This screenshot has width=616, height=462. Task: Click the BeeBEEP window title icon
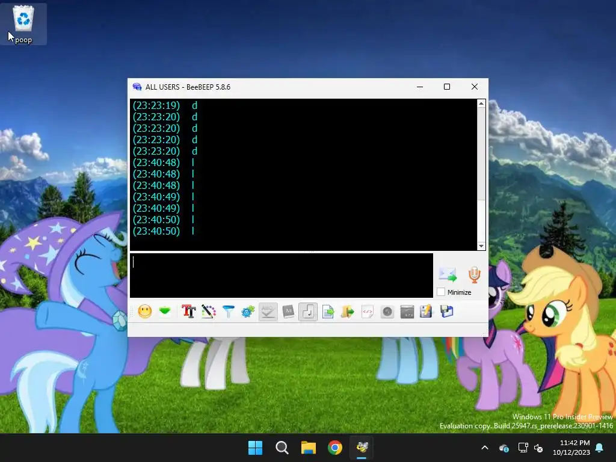[x=137, y=87]
